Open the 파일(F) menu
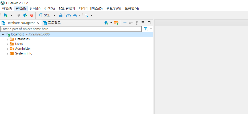The image size is (248, 114). point(7,9)
